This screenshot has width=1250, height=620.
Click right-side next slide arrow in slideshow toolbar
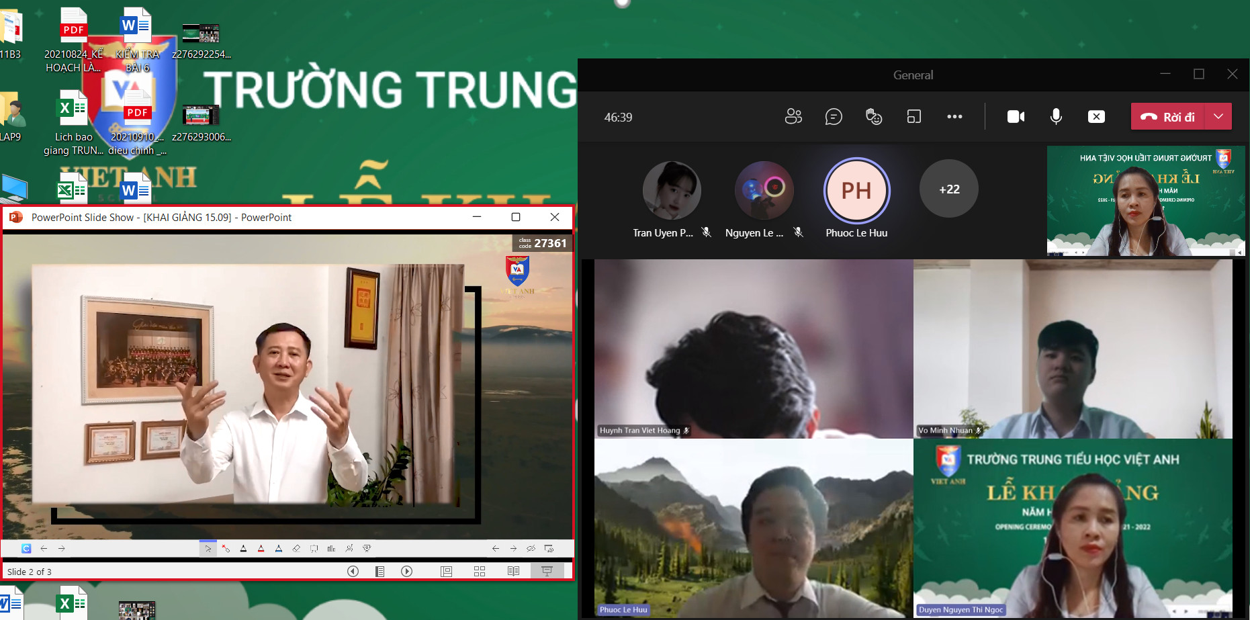pyautogui.click(x=513, y=548)
